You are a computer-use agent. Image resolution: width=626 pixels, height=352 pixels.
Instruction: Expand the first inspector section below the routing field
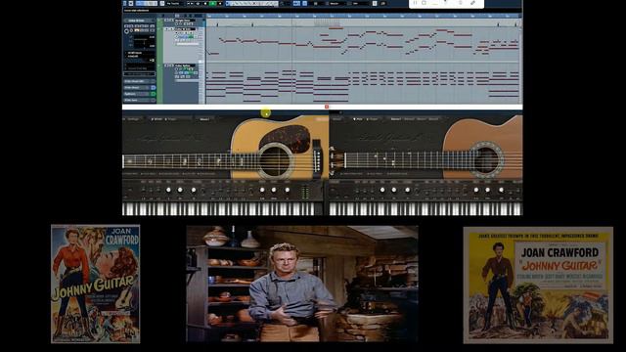pos(140,81)
